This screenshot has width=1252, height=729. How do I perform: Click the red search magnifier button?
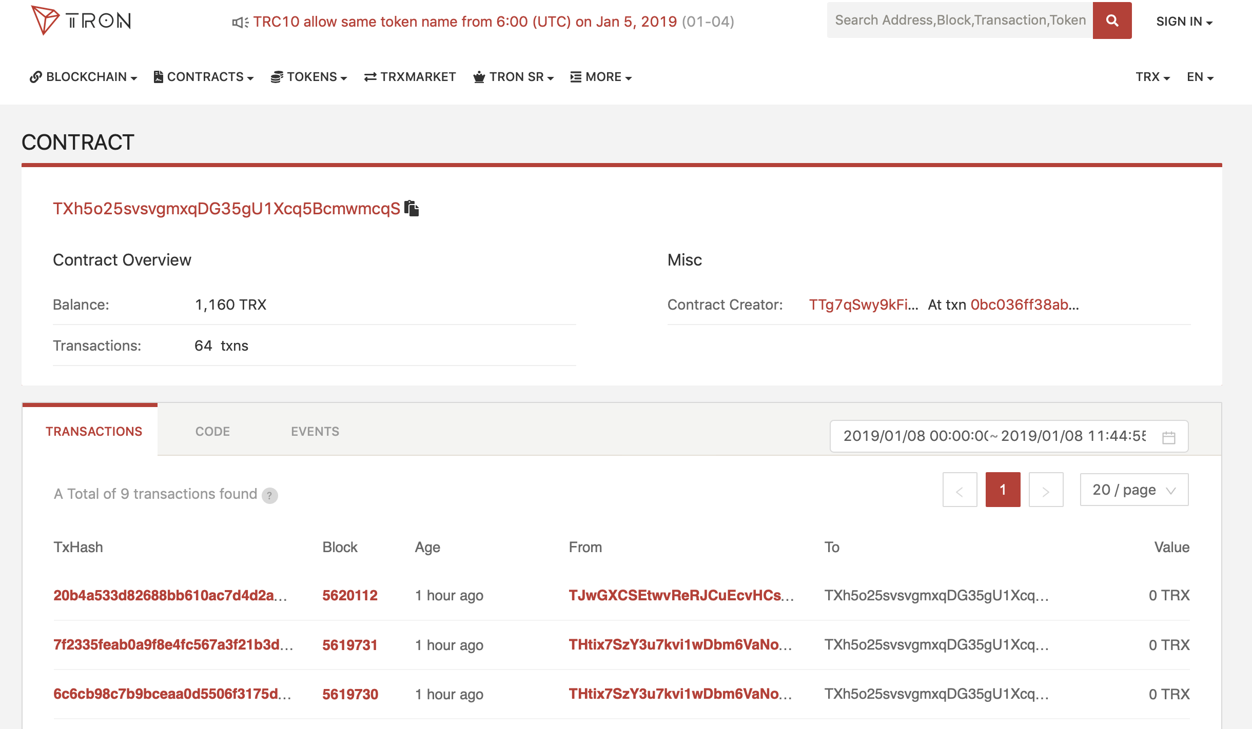pos(1112,21)
